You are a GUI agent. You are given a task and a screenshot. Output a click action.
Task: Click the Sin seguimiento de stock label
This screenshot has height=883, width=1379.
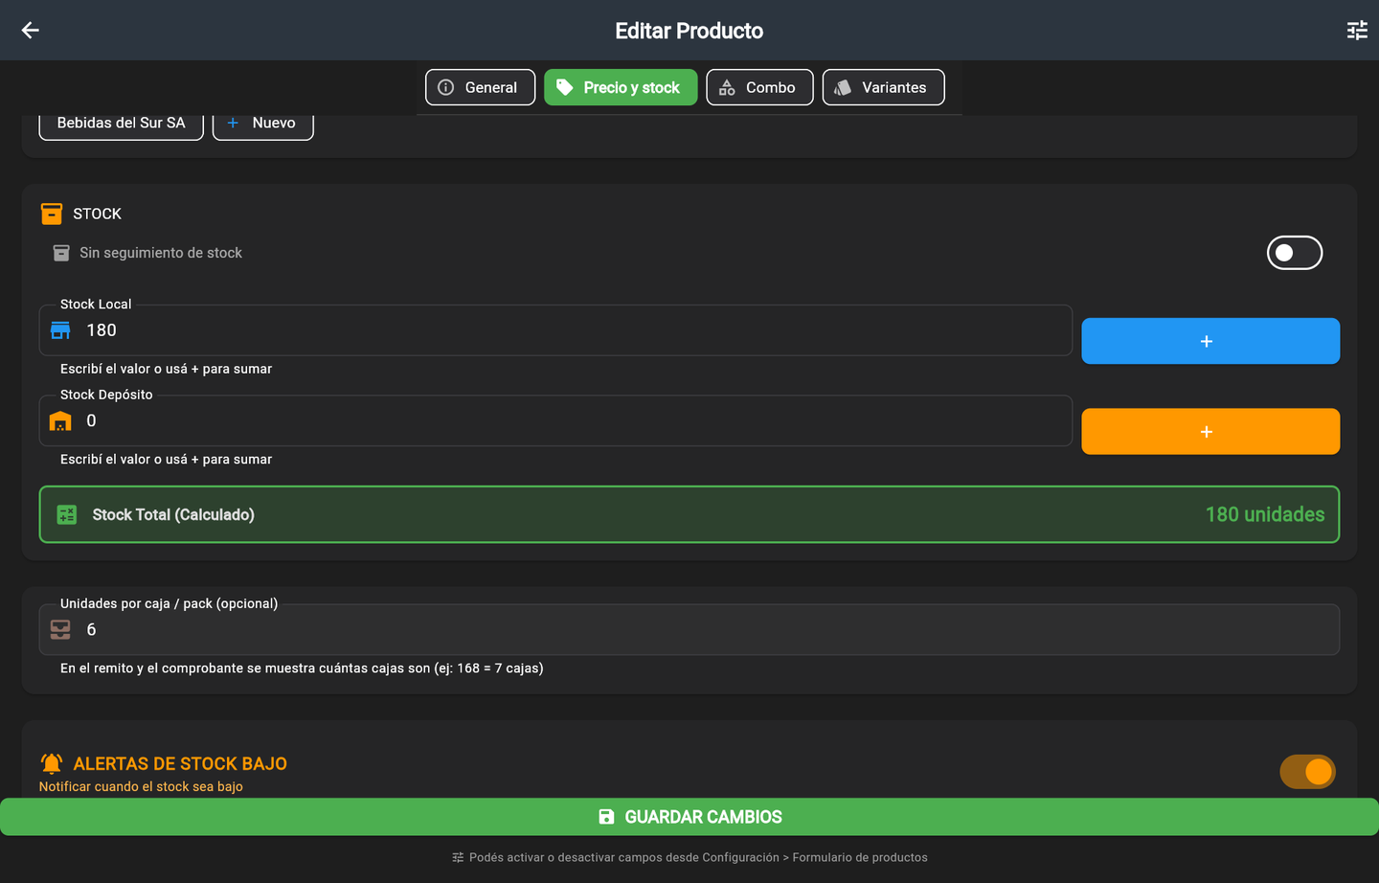pyautogui.click(x=161, y=253)
